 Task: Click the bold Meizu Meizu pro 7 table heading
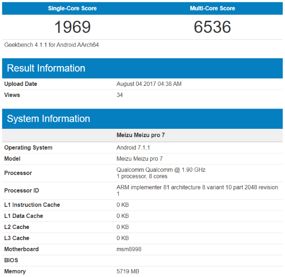coord(140,135)
